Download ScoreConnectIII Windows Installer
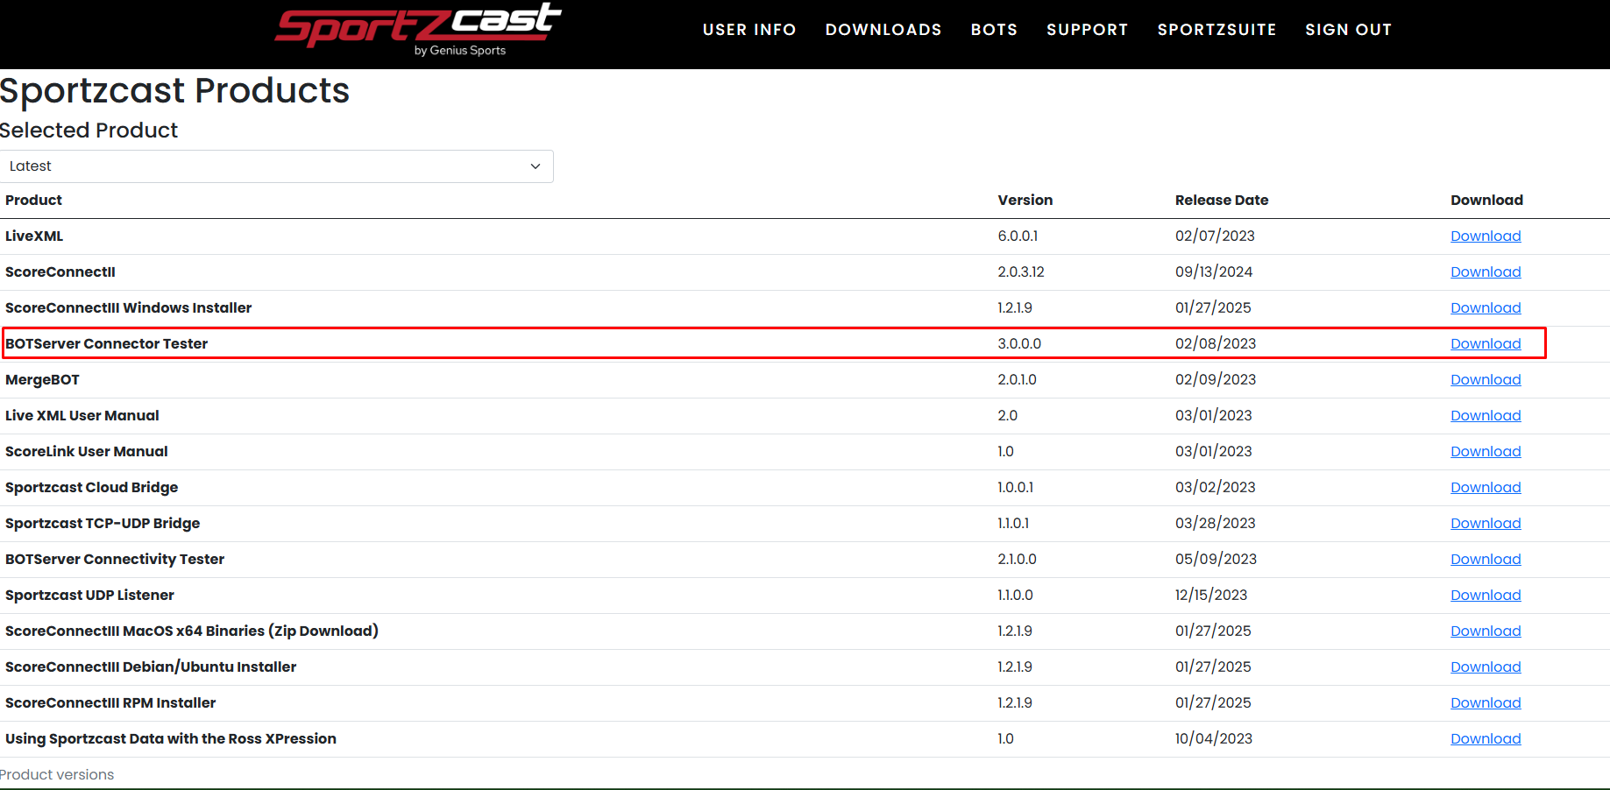This screenshot has width=1610, height=790. (x=1486, y=307)
